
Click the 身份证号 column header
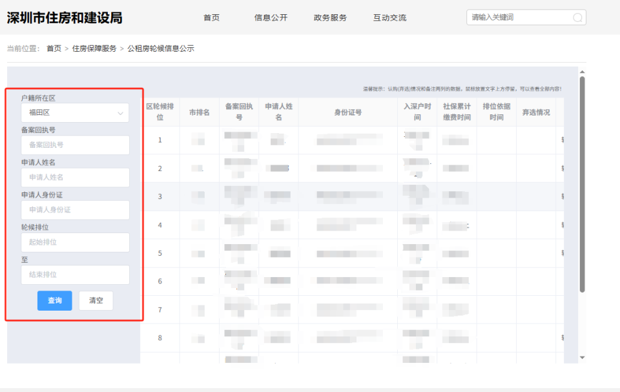(348, 112)
